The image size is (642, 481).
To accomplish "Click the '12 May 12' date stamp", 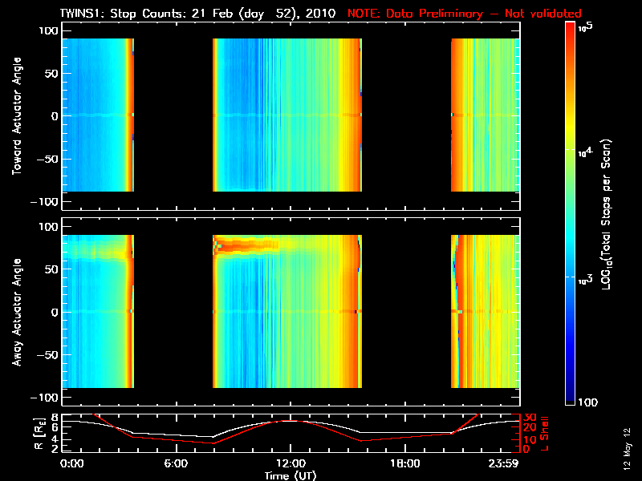I will coord(627,449).
